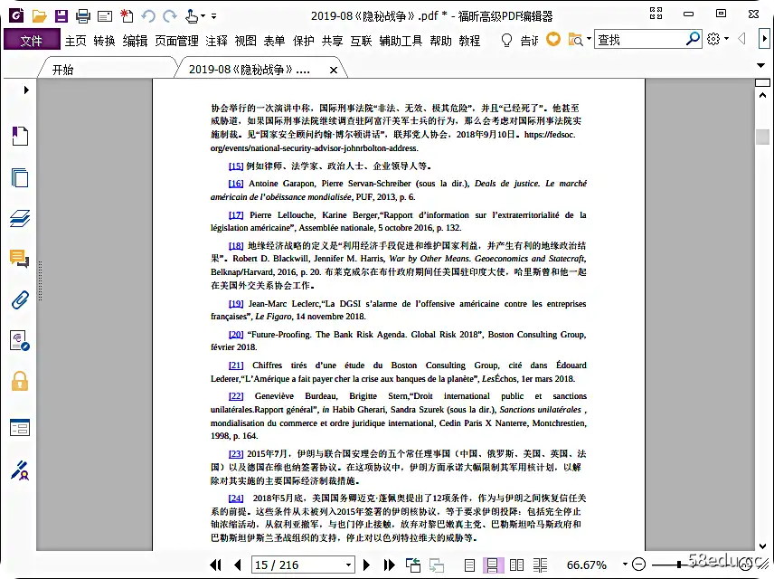This screenshot has height=579, width=774.
Task: Expand the left navigation panel arrow
Action: [x=26, y=90]
